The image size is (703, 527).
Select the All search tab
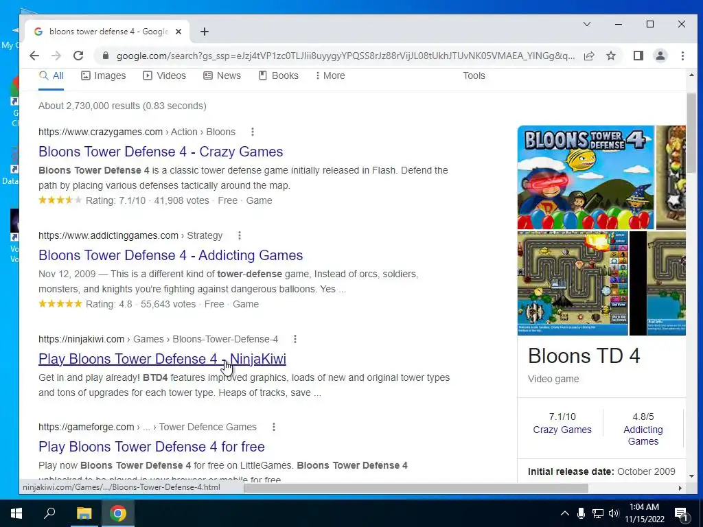point(51,75)
